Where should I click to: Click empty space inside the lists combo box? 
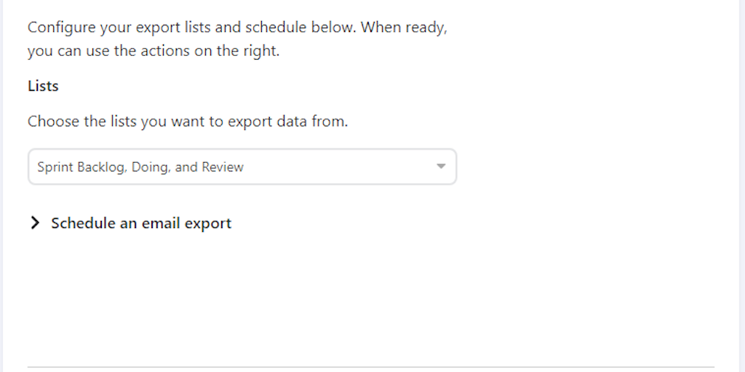click(x=342, y=167)
